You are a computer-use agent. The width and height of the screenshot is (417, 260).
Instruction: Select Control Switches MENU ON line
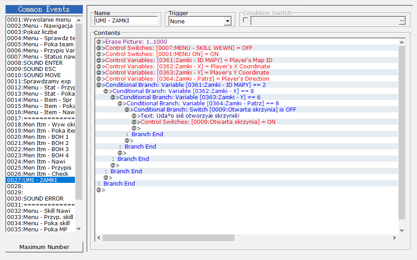point(246,54)
